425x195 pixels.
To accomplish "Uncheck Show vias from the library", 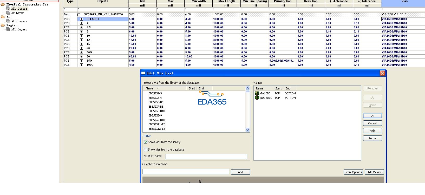I will point(146,142).
